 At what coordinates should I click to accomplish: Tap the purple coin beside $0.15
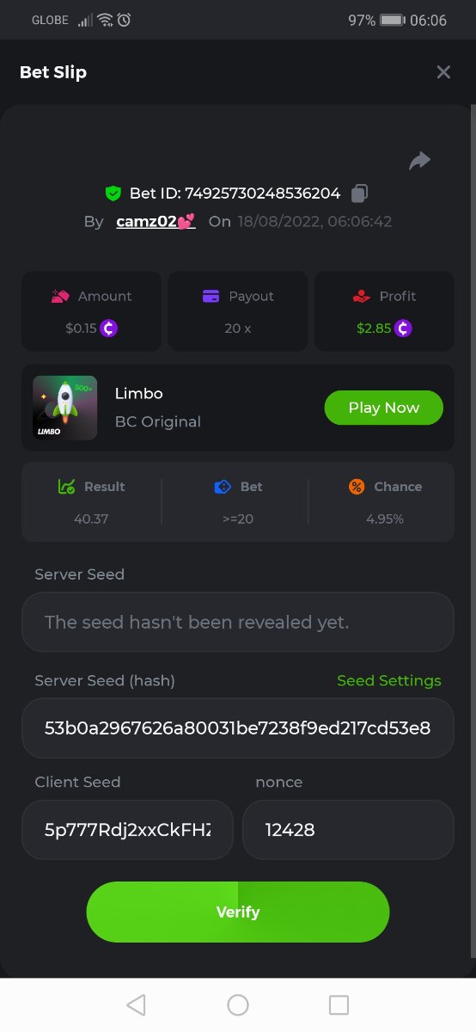(x=109, y=328)
